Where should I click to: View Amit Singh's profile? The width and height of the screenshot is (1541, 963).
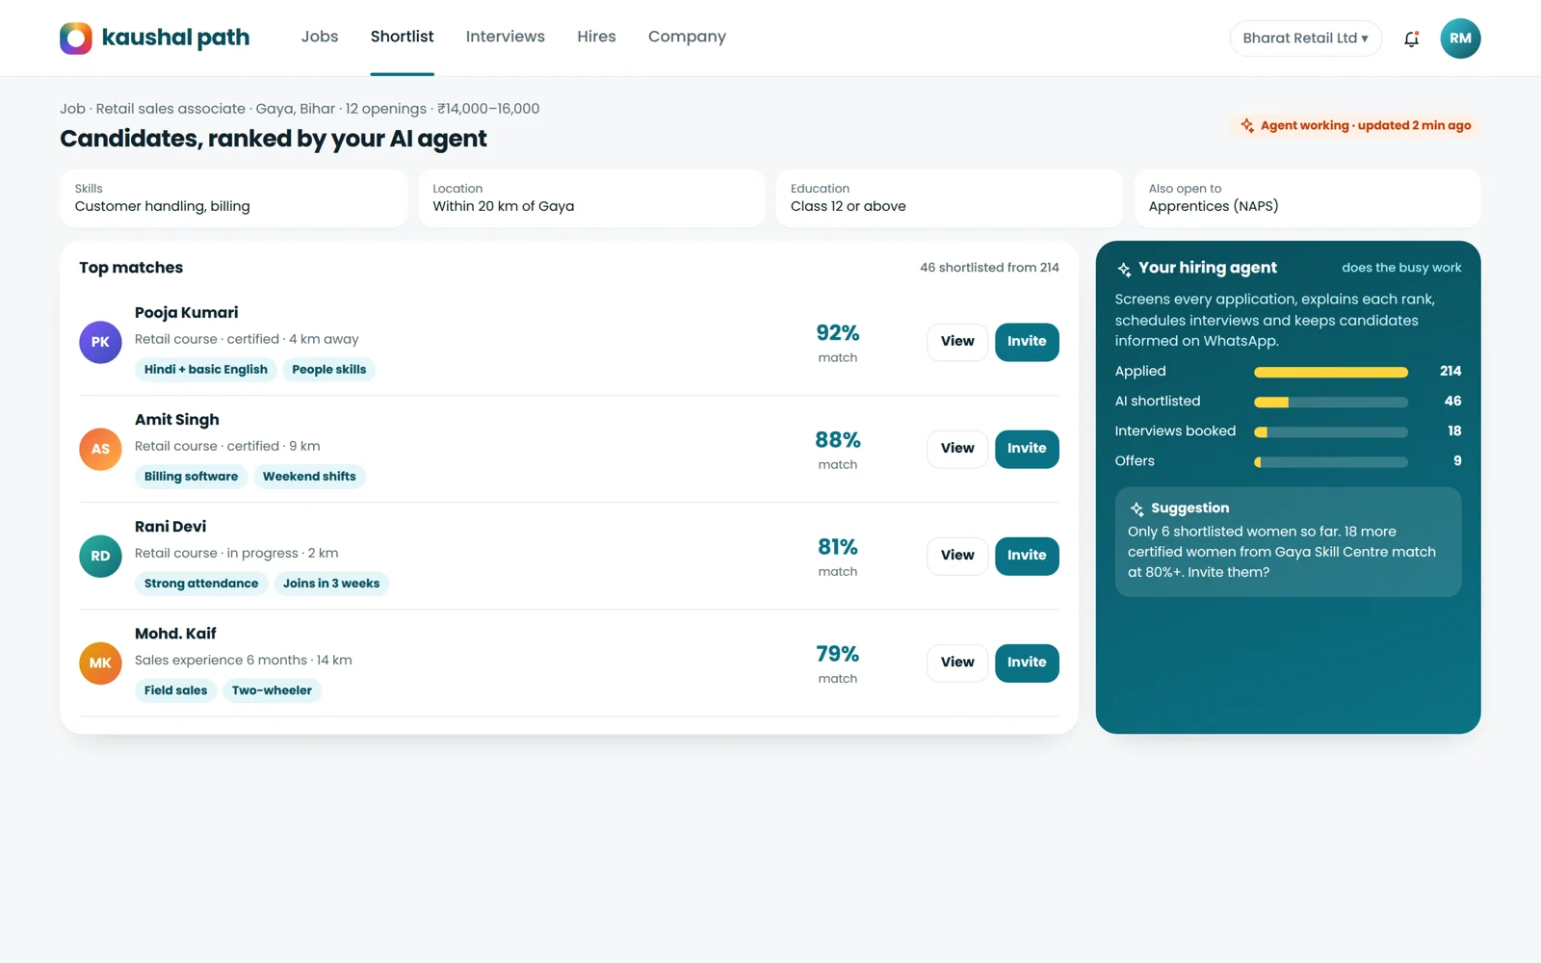957,449
